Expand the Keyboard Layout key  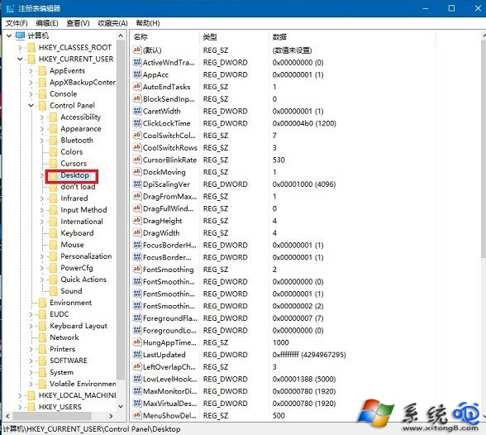pyautogui.click(x=31, y=326)
